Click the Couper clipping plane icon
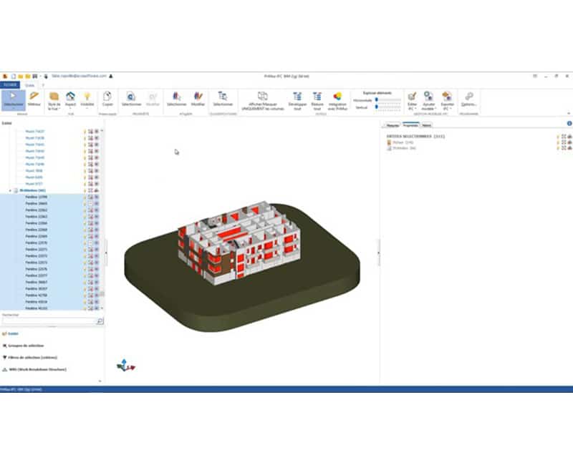The image size is (573, 465). tap(107, 99)
